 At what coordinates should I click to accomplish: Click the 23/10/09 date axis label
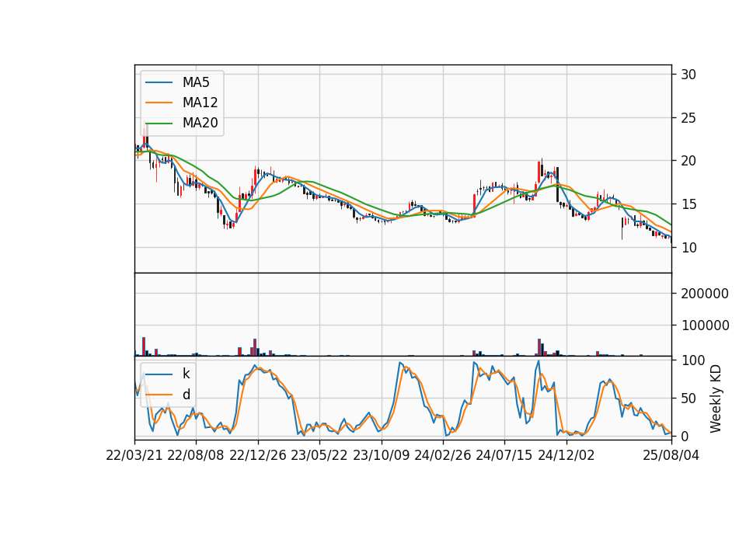point(381,455)
